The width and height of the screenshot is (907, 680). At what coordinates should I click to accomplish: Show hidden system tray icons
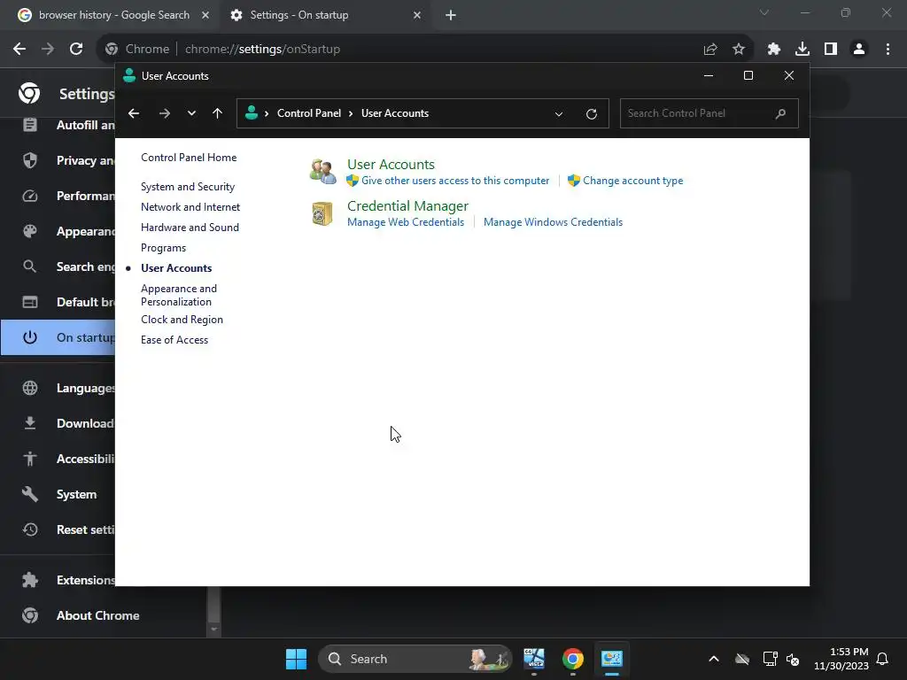click(714, 659)
